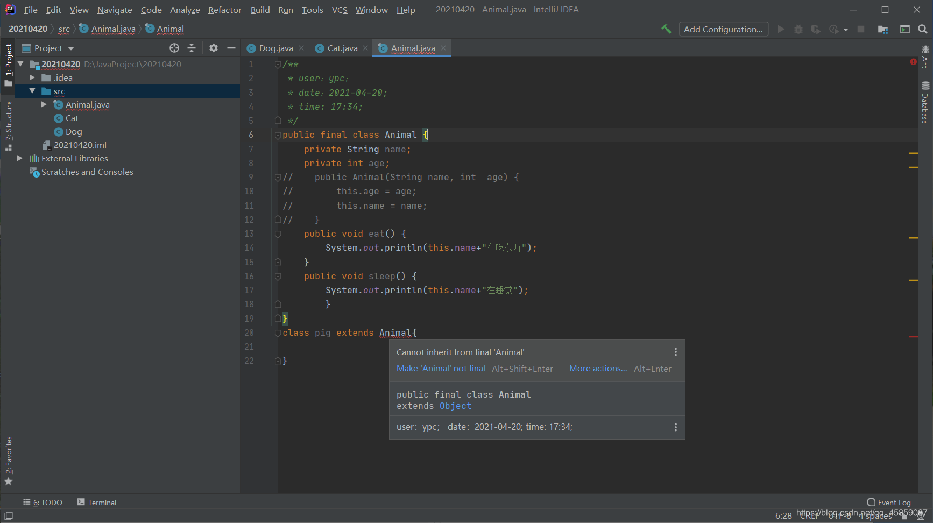Viewport: 933px width, 523px height.
Task: Click the red error stripe marker in the right gutter
Action: (x=913, y=336)
